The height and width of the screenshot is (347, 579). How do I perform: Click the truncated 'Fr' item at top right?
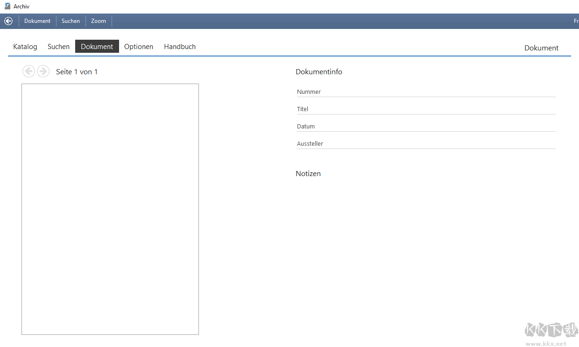coord(576,21)
